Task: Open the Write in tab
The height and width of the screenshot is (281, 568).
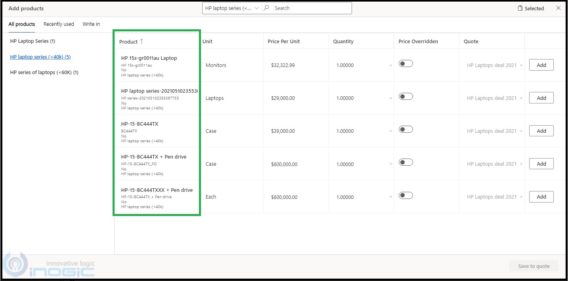Action: [x=91, y=24]
